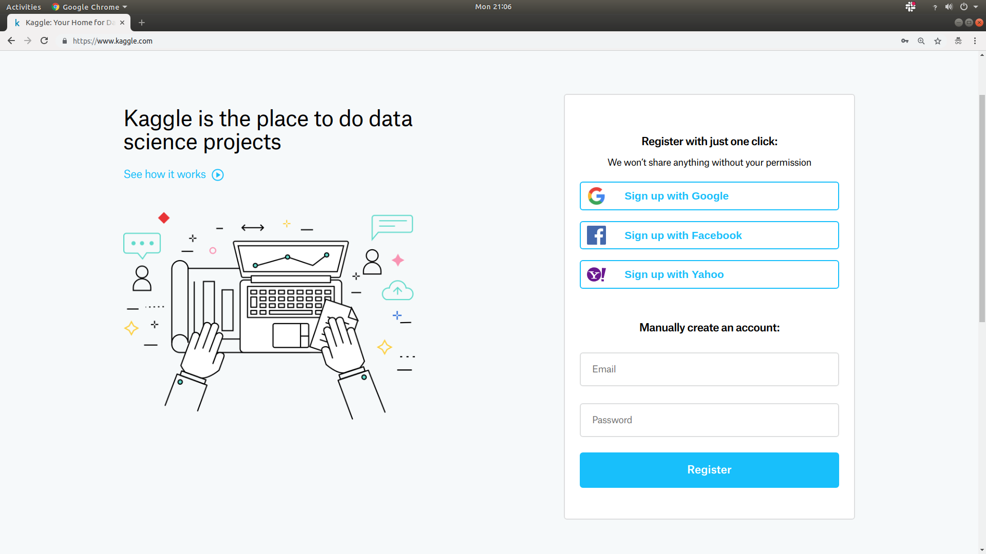Click the Google logo icon

[596, 196]
